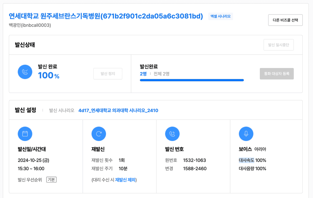Click the 백광민(ibnbcall0003) account text

click(30, 25)
